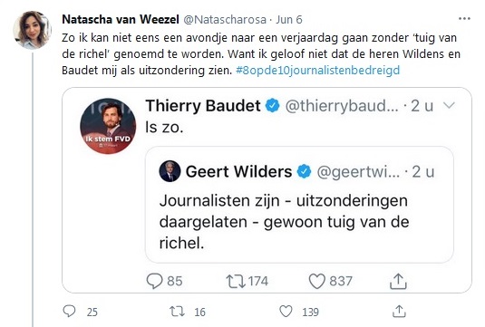The height and width of the screenshot is (327, 485).
Task: Click Thierry Baudet's verified badge
Action: pos(273,106)
